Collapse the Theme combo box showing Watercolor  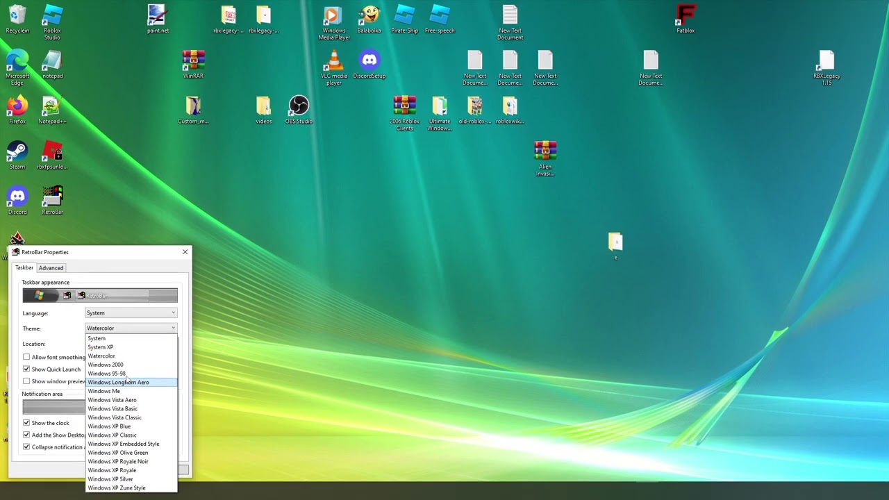131,328
